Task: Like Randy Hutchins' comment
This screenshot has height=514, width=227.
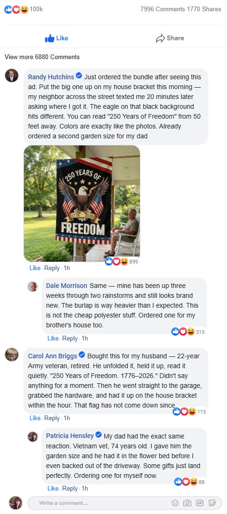Action: point(35,268)
